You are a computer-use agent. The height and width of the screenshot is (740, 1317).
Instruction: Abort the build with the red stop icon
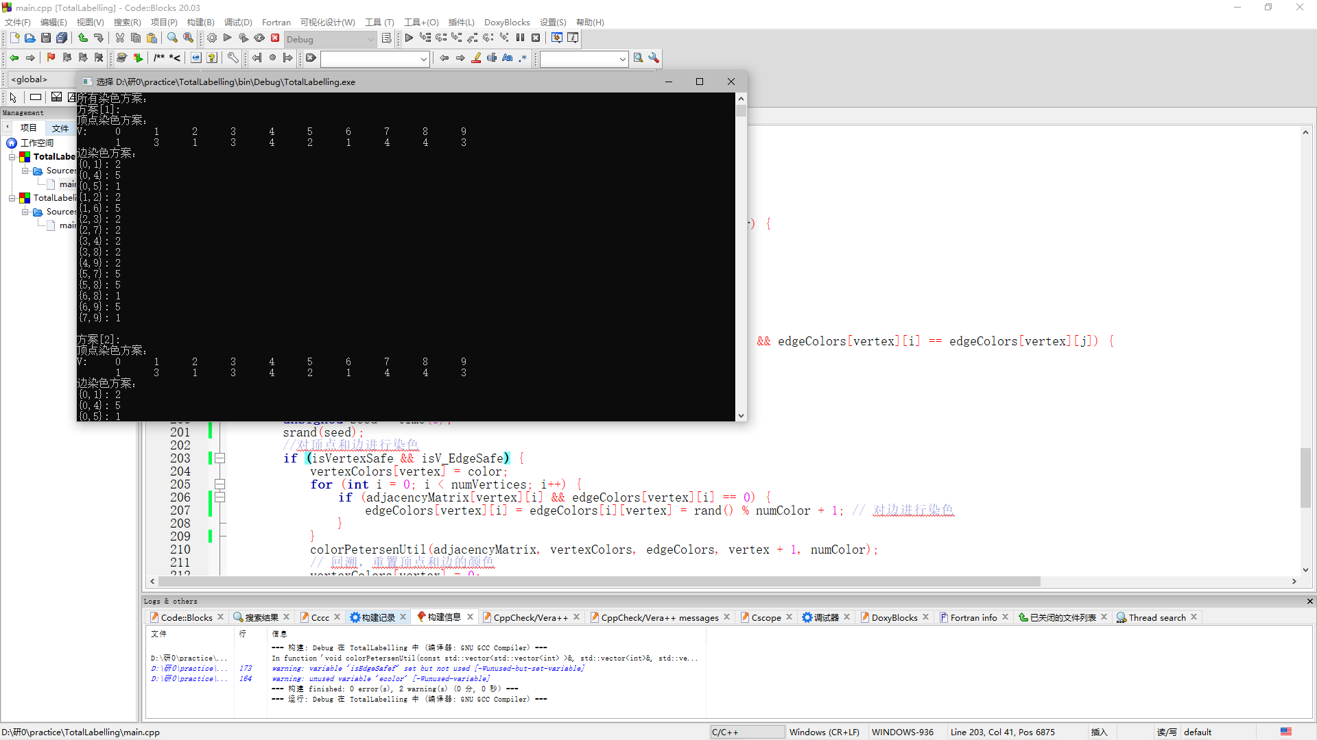(x=274, y=38)
